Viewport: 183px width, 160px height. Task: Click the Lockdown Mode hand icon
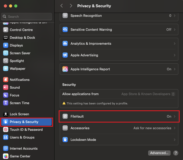(65, 140)
